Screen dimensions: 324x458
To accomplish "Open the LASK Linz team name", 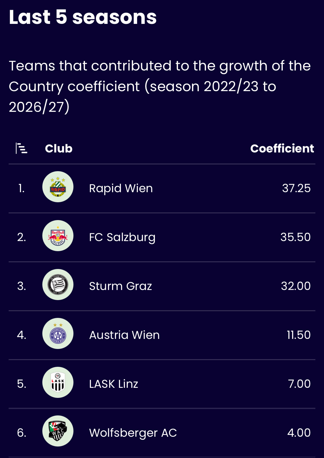I will point(113,384).
